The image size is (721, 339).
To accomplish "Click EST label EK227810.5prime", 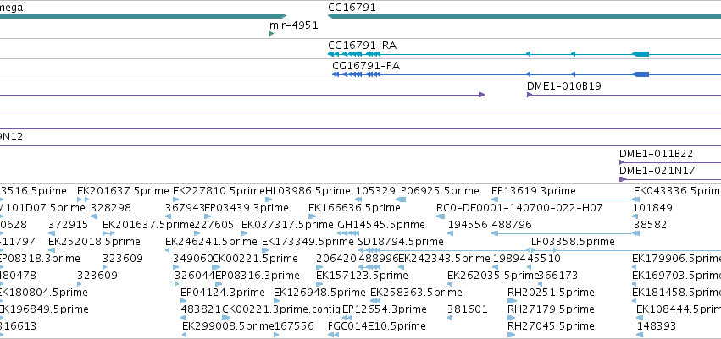I will click(219, 191).
